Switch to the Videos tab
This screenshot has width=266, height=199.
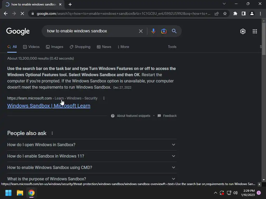click(x=31, y=47)
